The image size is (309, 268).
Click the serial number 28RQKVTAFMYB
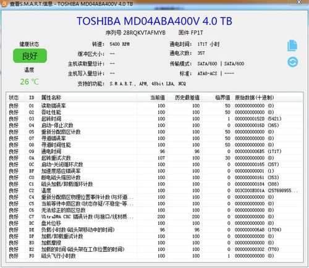(144, 33)
